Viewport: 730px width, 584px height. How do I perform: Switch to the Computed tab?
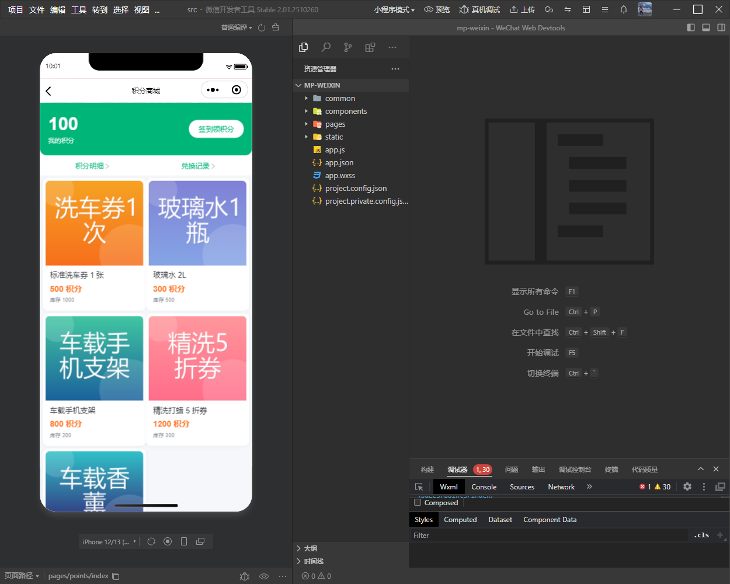460,519
